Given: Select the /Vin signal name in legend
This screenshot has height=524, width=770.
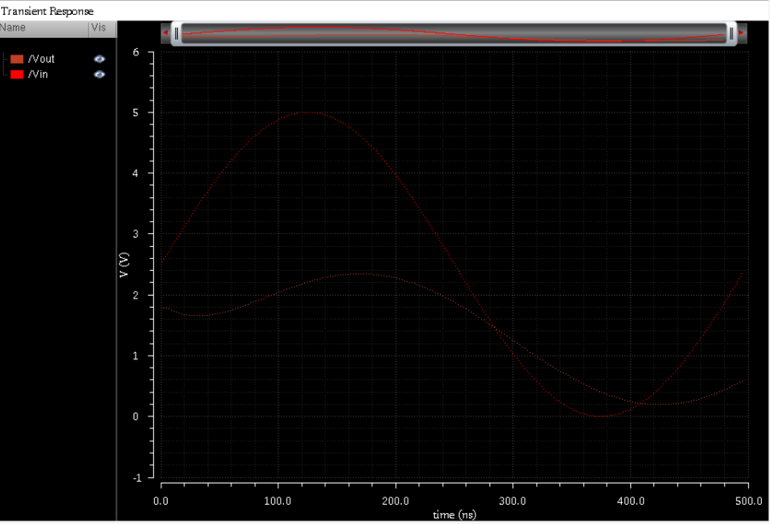Looking at the screenshot, I should pos(38,74).
